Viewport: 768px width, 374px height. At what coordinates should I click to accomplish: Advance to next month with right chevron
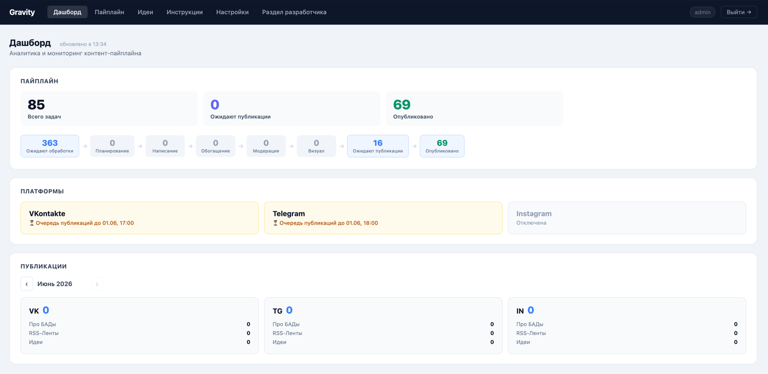97,284
